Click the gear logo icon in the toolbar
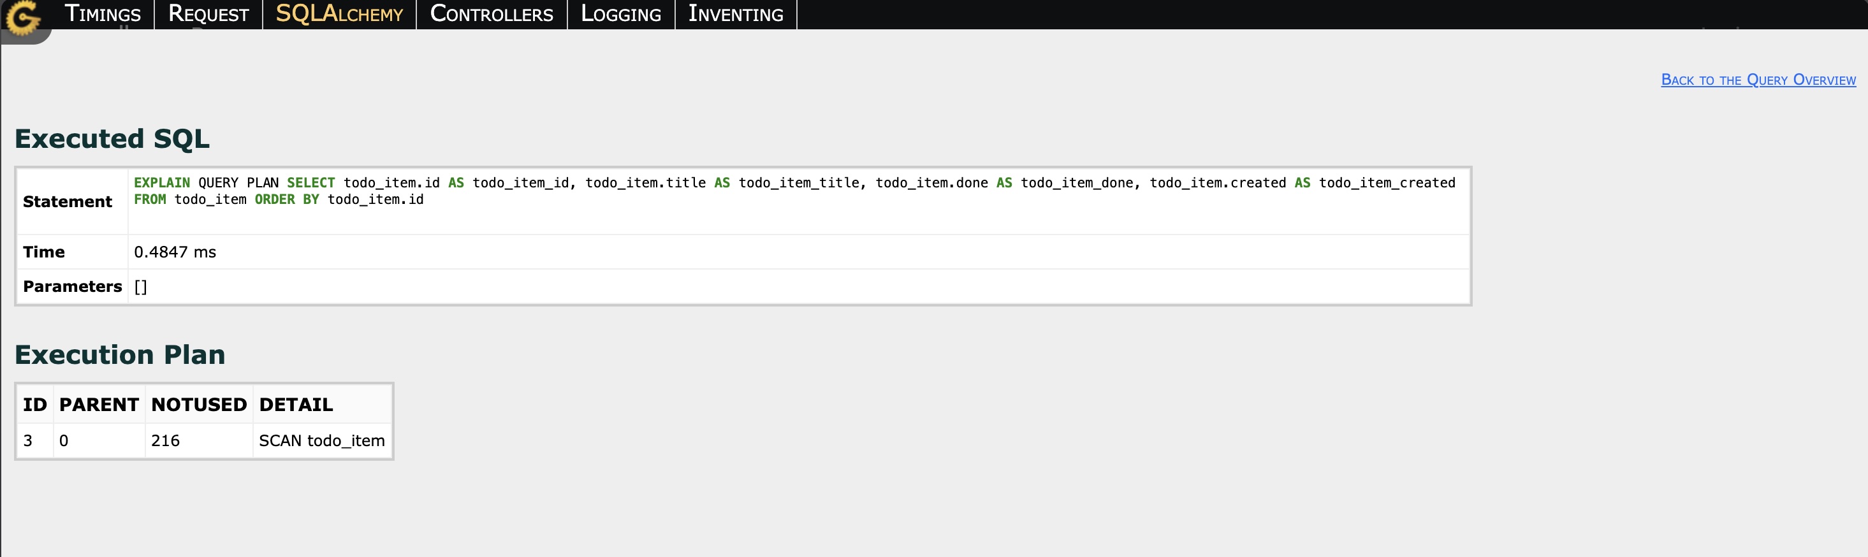 click(x=22, y=17)
